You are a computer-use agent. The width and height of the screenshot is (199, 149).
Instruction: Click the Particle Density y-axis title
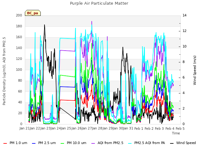(x=4, y=71)
